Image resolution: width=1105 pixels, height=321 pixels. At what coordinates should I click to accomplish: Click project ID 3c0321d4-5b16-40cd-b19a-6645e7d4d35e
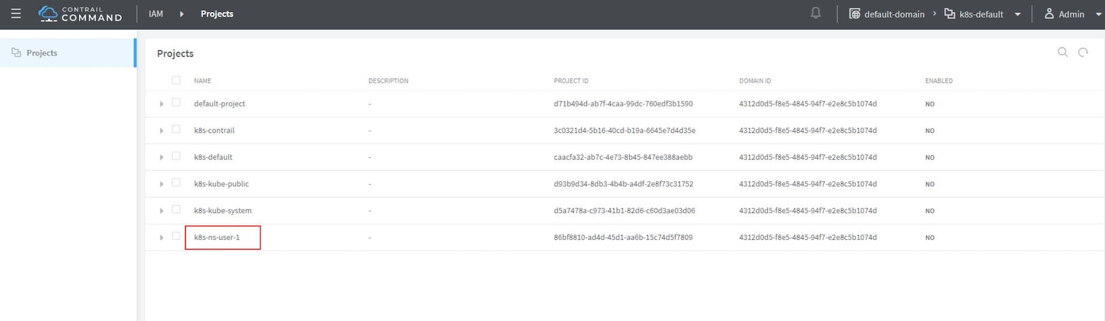tap(624, 130)
